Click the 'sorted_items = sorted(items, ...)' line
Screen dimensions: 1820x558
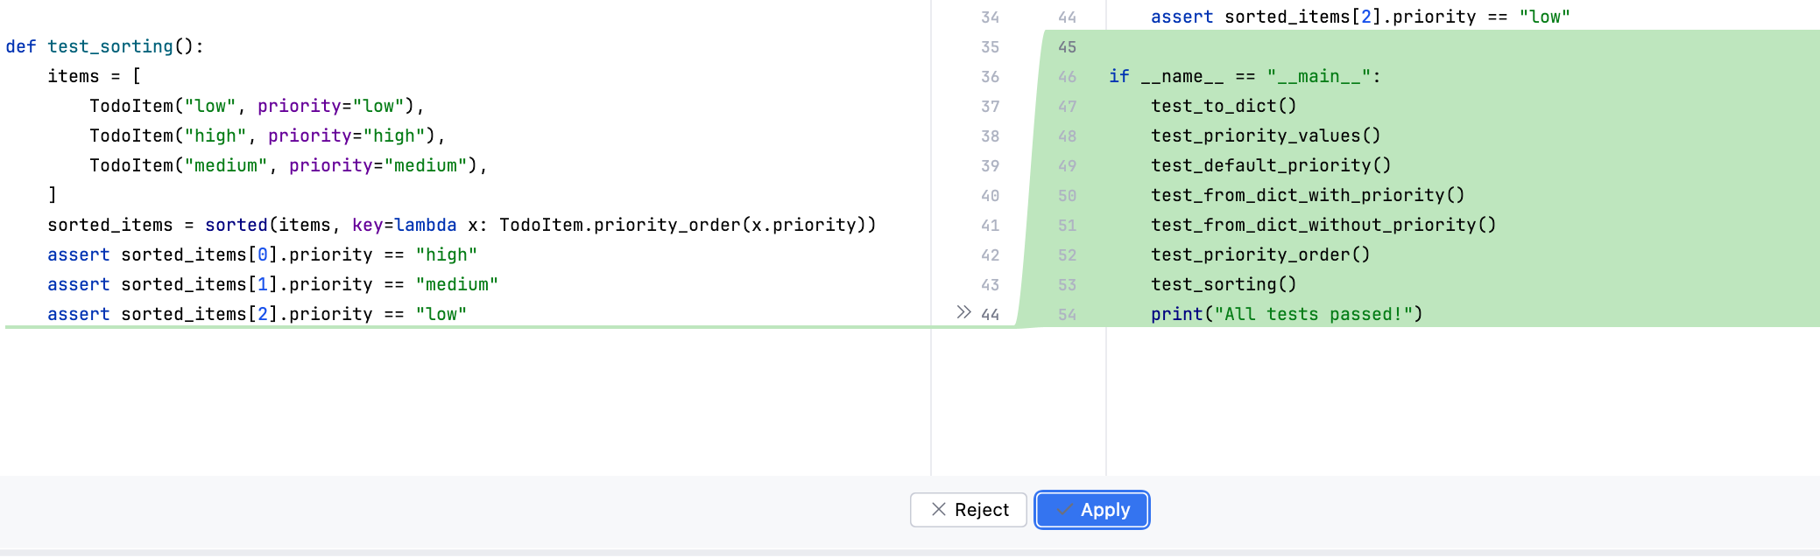pos(461,225)
